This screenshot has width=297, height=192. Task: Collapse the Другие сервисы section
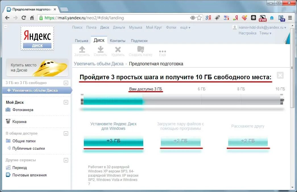coord(66,160)
